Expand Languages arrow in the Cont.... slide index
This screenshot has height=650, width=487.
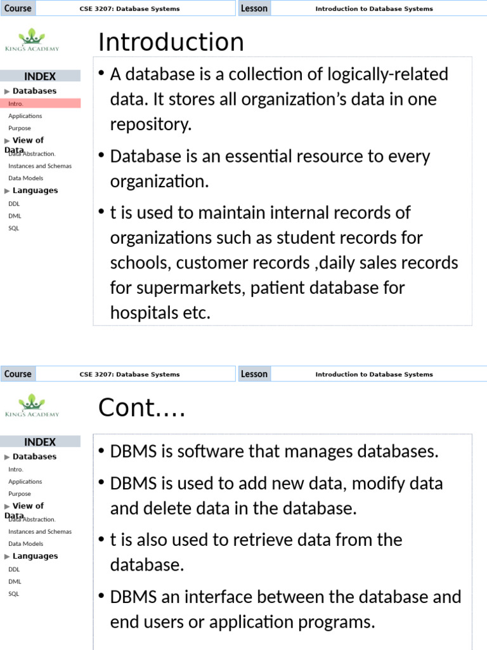[7, 556]
